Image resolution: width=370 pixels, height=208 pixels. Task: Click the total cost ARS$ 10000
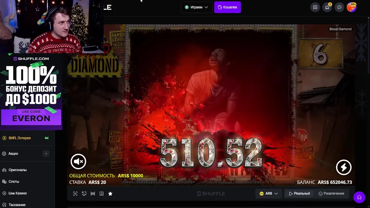pyautogui.click(x=130, y=176)
